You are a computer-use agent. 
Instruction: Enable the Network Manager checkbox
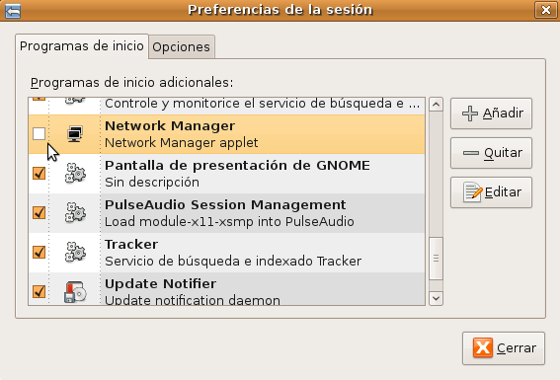click(39, 134)
